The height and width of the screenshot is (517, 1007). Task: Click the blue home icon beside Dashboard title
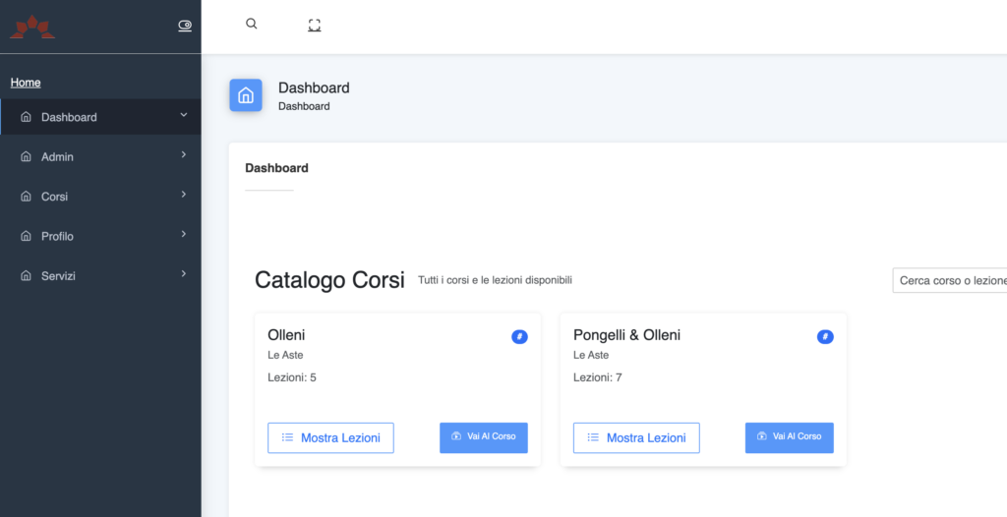click(246, 95)
